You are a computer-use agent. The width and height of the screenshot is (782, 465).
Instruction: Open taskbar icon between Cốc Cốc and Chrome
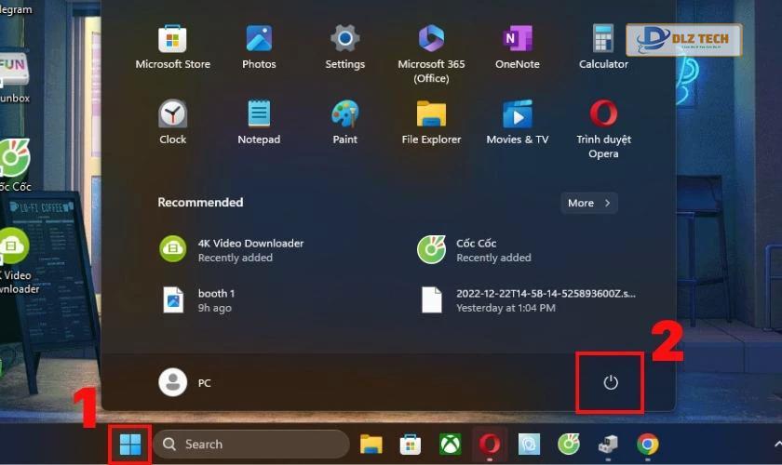[x=608, y=444]
